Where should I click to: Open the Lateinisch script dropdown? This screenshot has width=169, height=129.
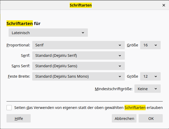click(x=48, y=33)
